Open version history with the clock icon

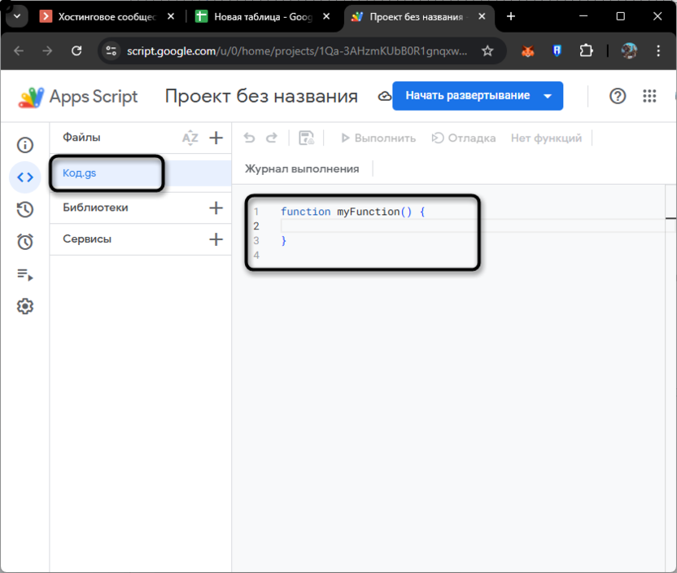coord(25,209)
